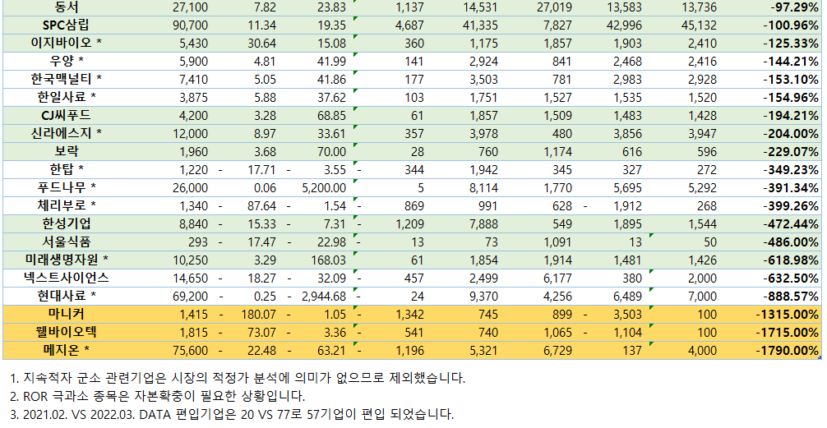Click the -204.00% cell
The width and height of the screenshot is (827, 428).
click(x=791, y=133)
